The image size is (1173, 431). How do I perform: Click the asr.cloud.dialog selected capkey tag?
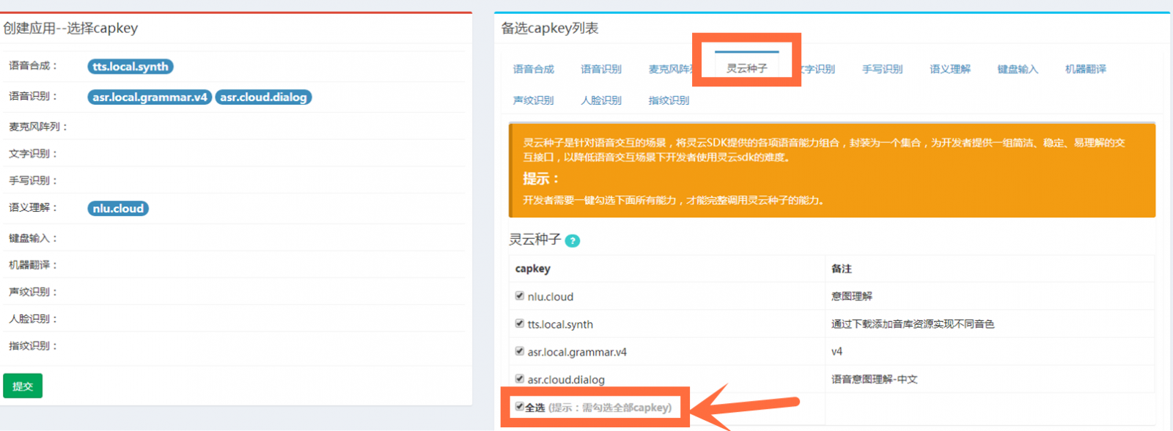(x=263, y=97)
